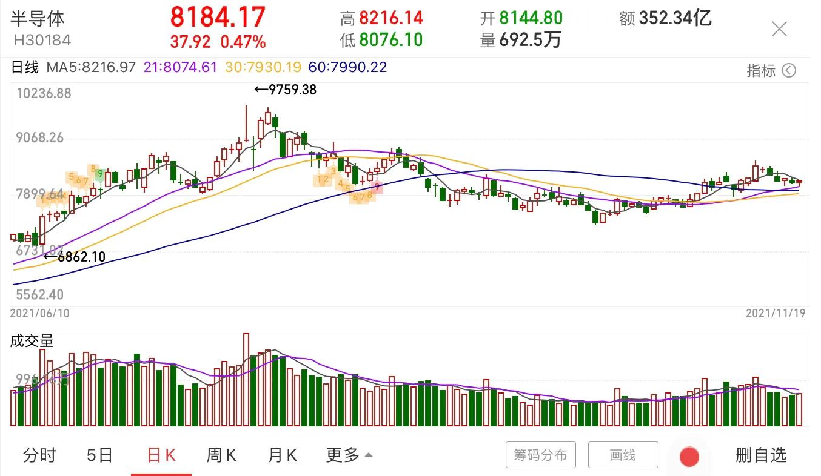Expand the 更多 period options
Viewport: 821px width, 476px height.
tap(349, 455)
